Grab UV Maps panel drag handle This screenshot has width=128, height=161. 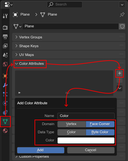(x=121, y=55)
